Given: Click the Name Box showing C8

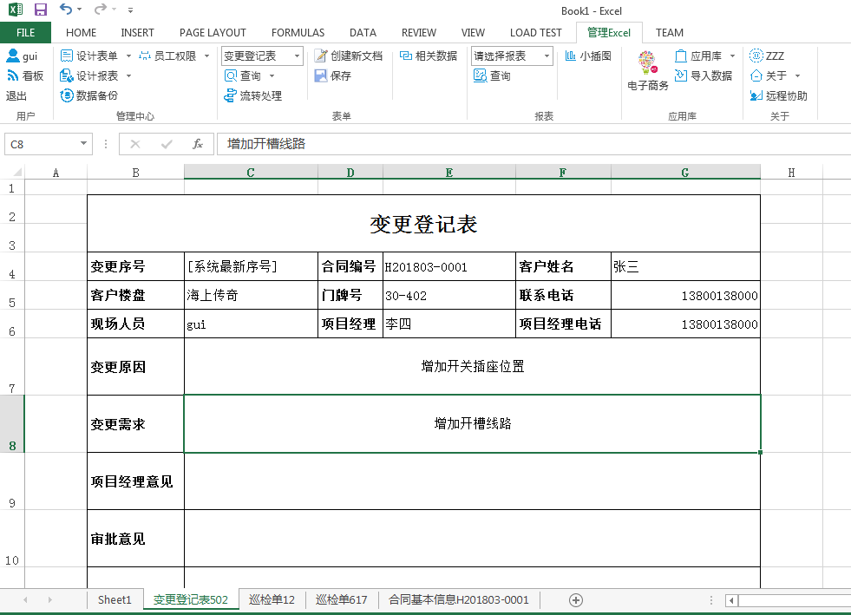Looking at the screenshot, I should point(42,144).
